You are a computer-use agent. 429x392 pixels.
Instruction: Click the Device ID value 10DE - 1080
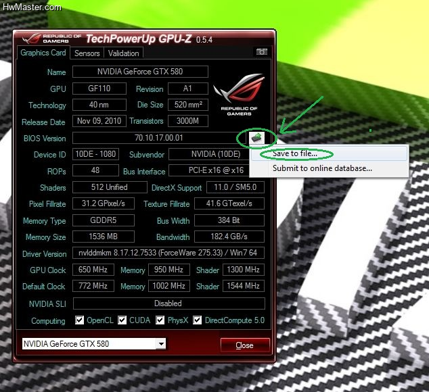[95, 154]
